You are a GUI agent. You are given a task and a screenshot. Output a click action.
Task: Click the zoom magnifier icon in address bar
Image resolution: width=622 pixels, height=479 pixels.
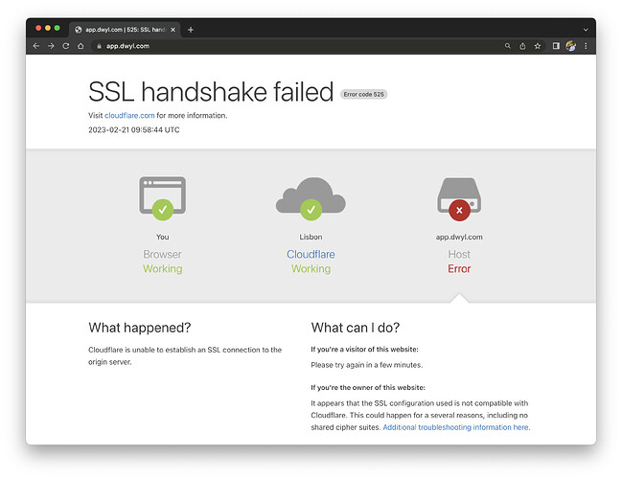[507, 45]
